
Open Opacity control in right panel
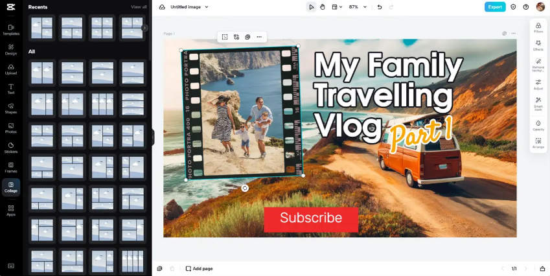[x=538, y=126]
